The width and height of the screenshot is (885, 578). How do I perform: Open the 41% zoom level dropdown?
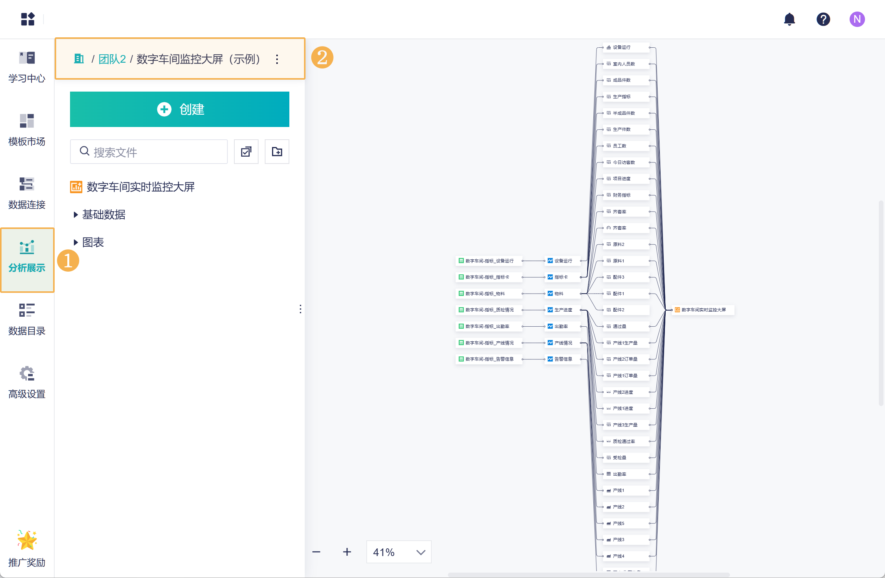pos(399,552)
